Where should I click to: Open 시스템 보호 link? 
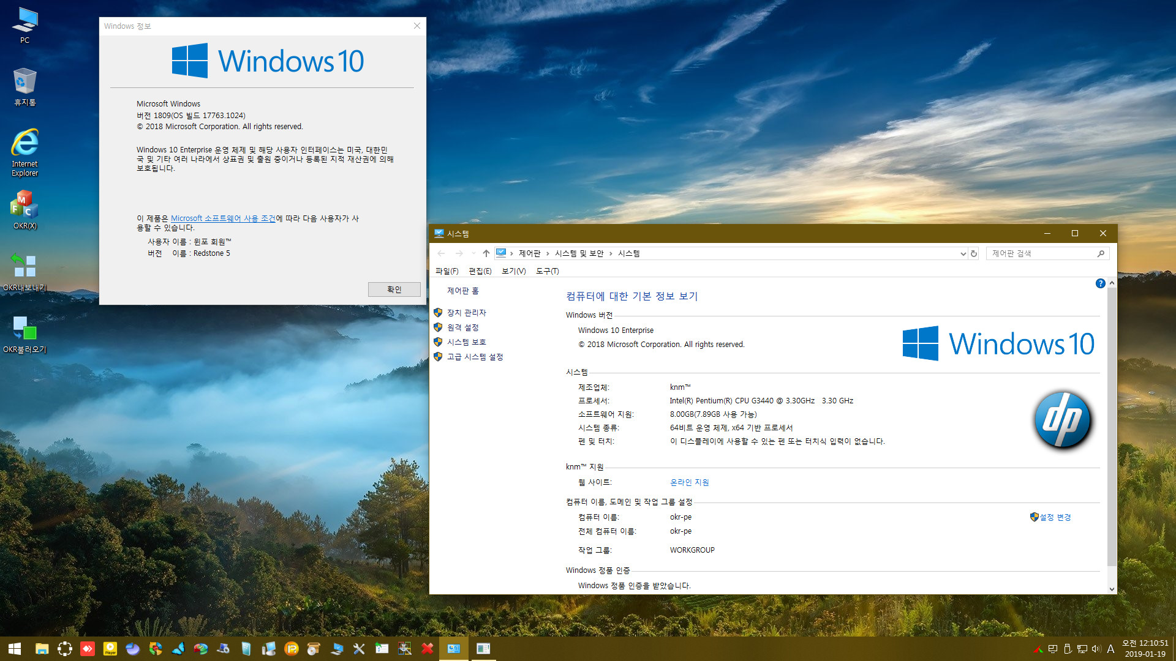tap(467, 342)
